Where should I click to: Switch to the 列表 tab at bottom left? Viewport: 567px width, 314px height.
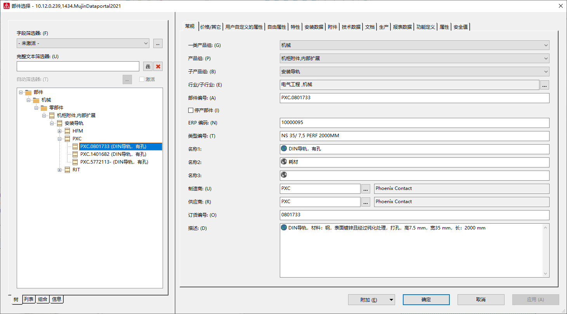28,299
